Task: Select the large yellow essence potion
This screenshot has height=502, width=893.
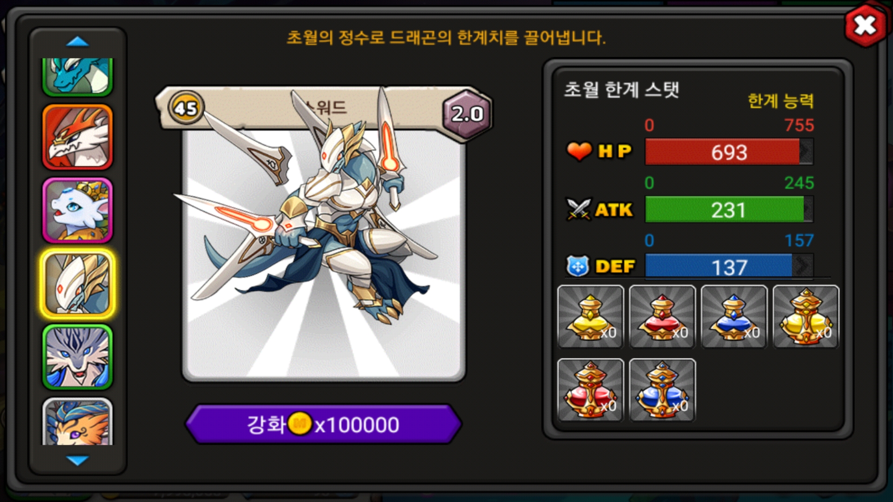Action: pyautogui.click(x=806, y=317)
